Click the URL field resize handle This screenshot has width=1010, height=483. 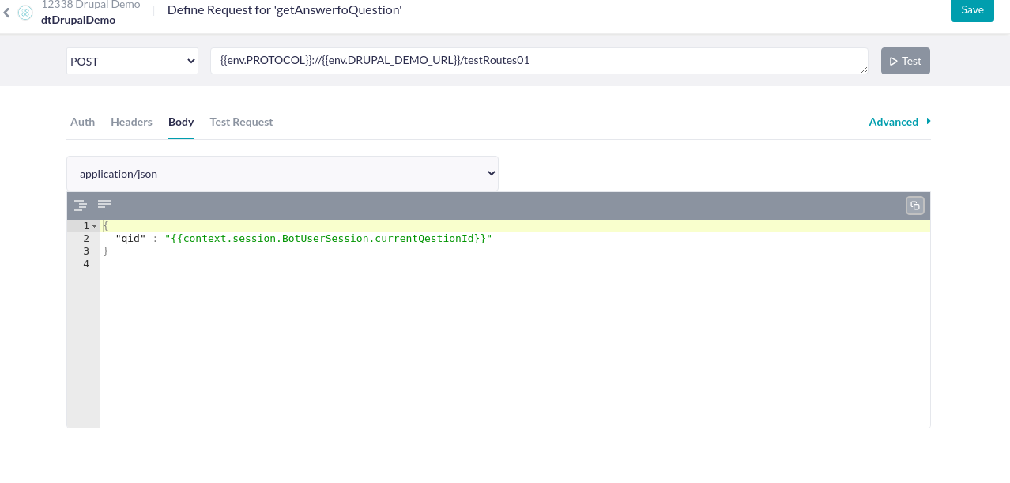864,70
